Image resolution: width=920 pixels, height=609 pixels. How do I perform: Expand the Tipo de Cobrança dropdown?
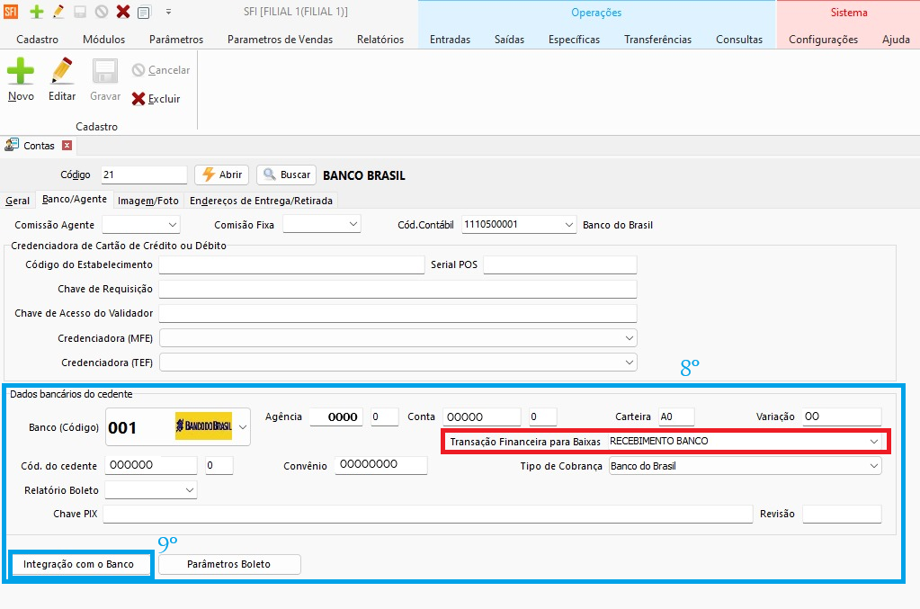click(x=873, y=466)
